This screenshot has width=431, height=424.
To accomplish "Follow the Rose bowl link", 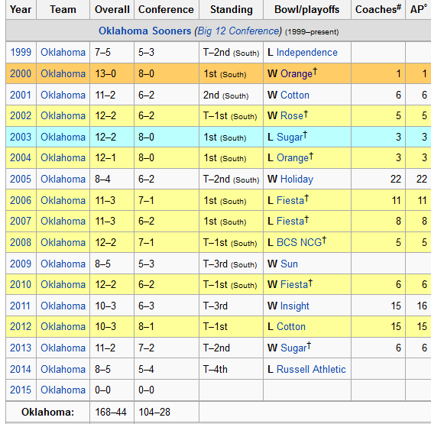I will [292, 115].
